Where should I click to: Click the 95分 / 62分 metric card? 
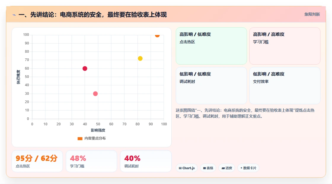(37, 161)
